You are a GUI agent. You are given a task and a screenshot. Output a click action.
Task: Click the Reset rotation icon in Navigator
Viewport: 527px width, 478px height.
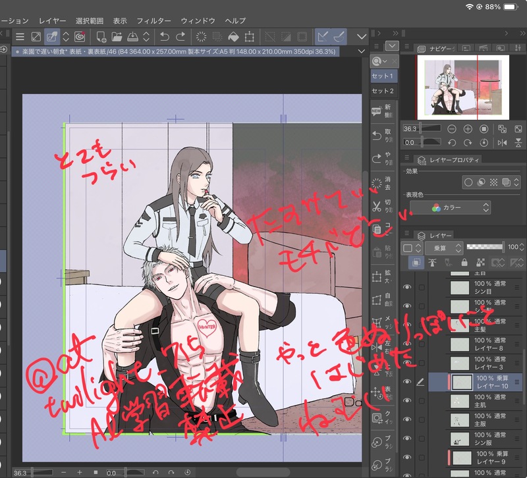coord(484,143)
